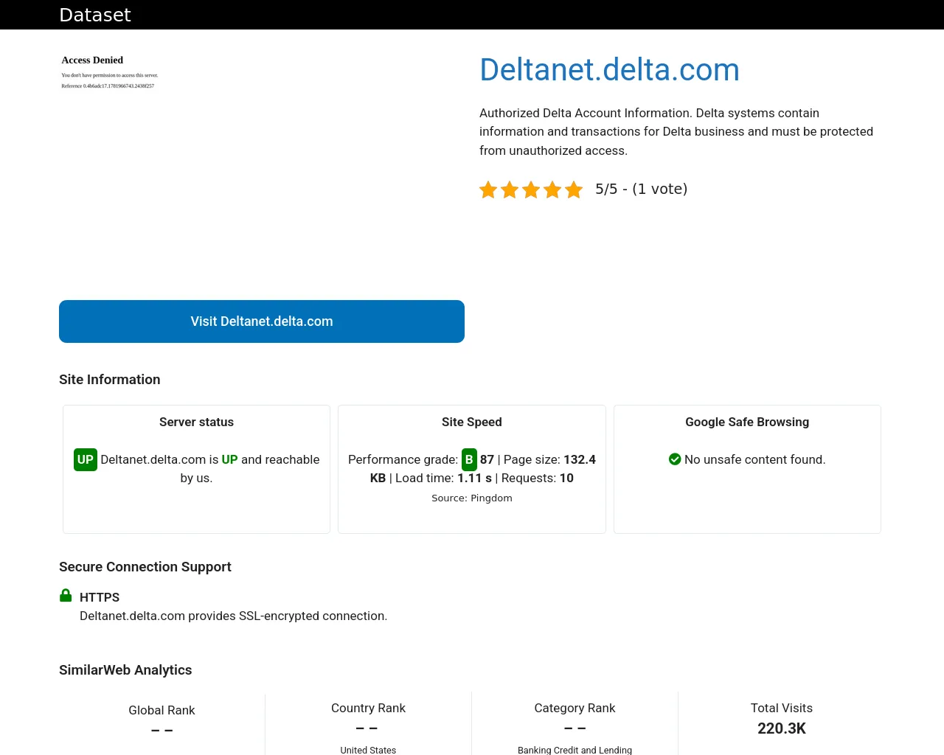Screen dimensions: 944x755
Task: Select the third rating star
Action: [531, 190]
